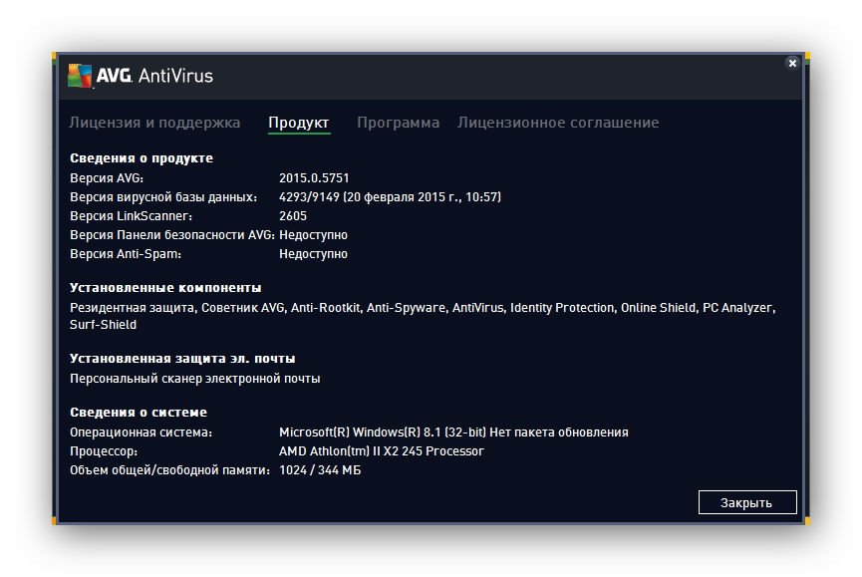The height and width of the screenshot is (577, 862).
Task: Switch to Лицензия и поддержка tab
Action: [x=154, y=123]
